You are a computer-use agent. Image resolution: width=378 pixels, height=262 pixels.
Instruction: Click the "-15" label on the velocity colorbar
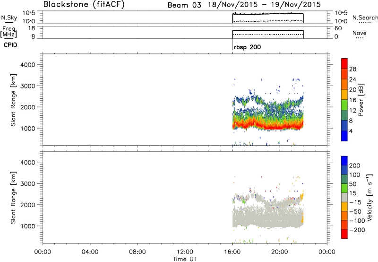355,202
